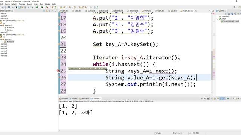Toggle Hide Fields in Outline toolbar

(x=232, y=14)
